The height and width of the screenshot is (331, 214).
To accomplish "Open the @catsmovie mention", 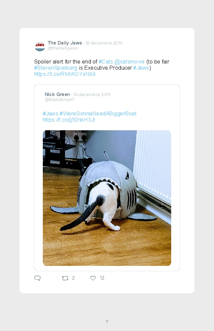I will [130, 62].
